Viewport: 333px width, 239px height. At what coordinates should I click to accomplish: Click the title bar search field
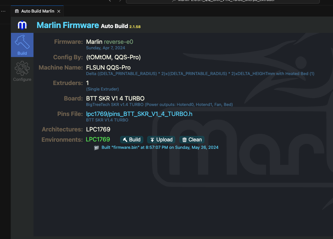(223, 1)
